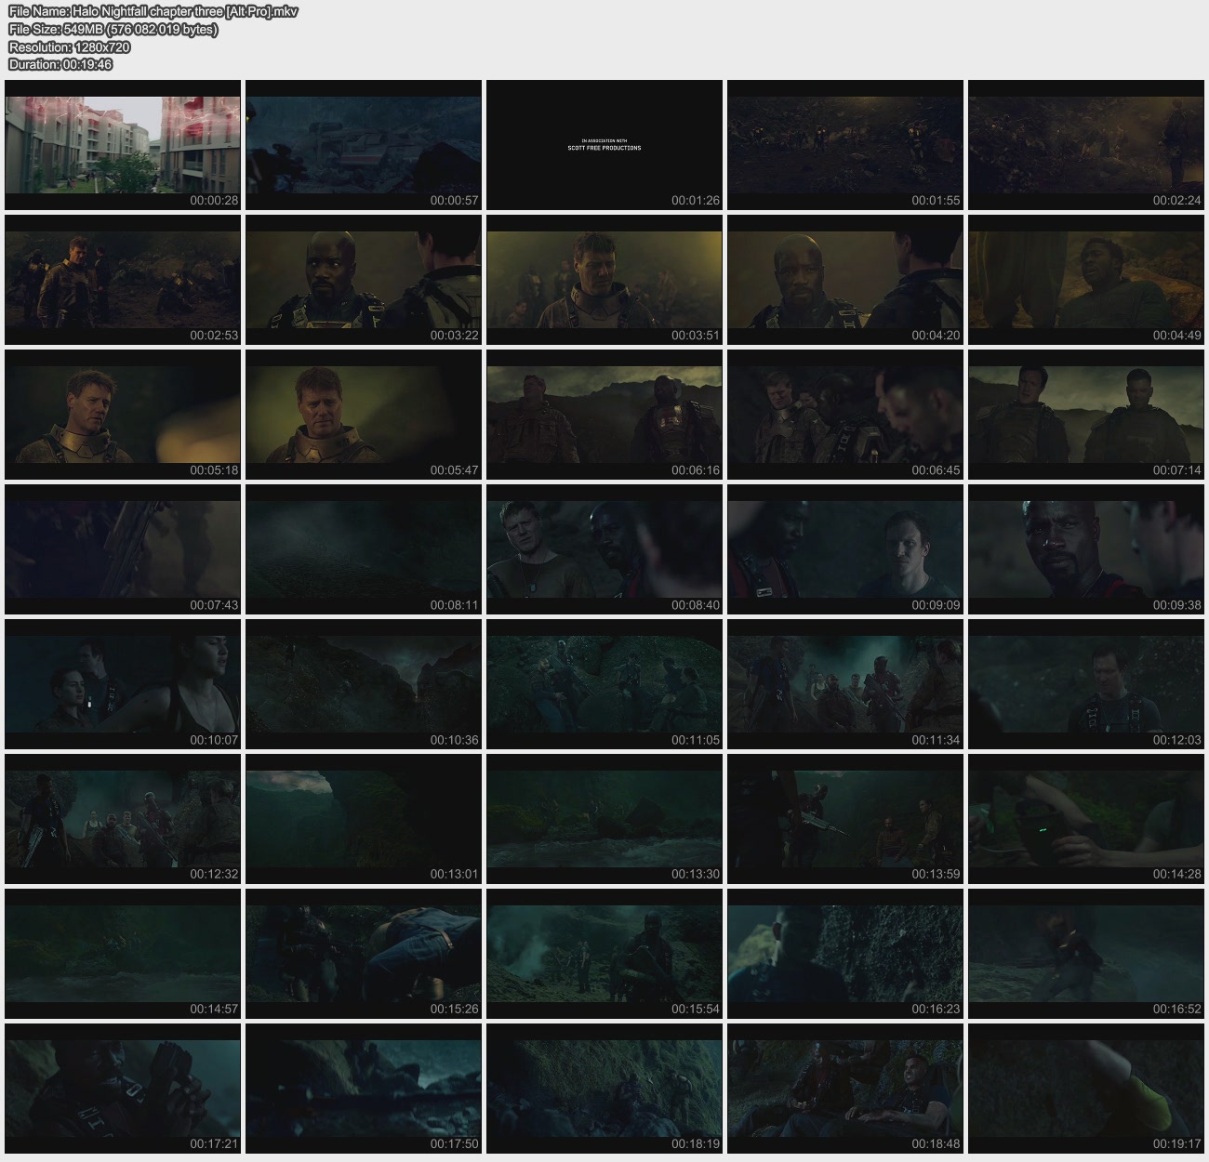Click the thumbnail marked 00:05:47
The height and width of the screenshot is (1162, 1209).
coord(363,414)
